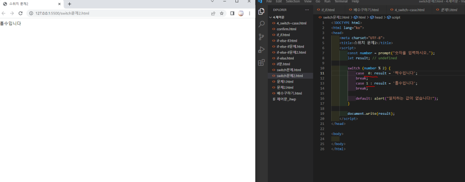Viewport: 465px width, 182px height.
Task: Share this page from Chrome address bar
Action: 213,13
